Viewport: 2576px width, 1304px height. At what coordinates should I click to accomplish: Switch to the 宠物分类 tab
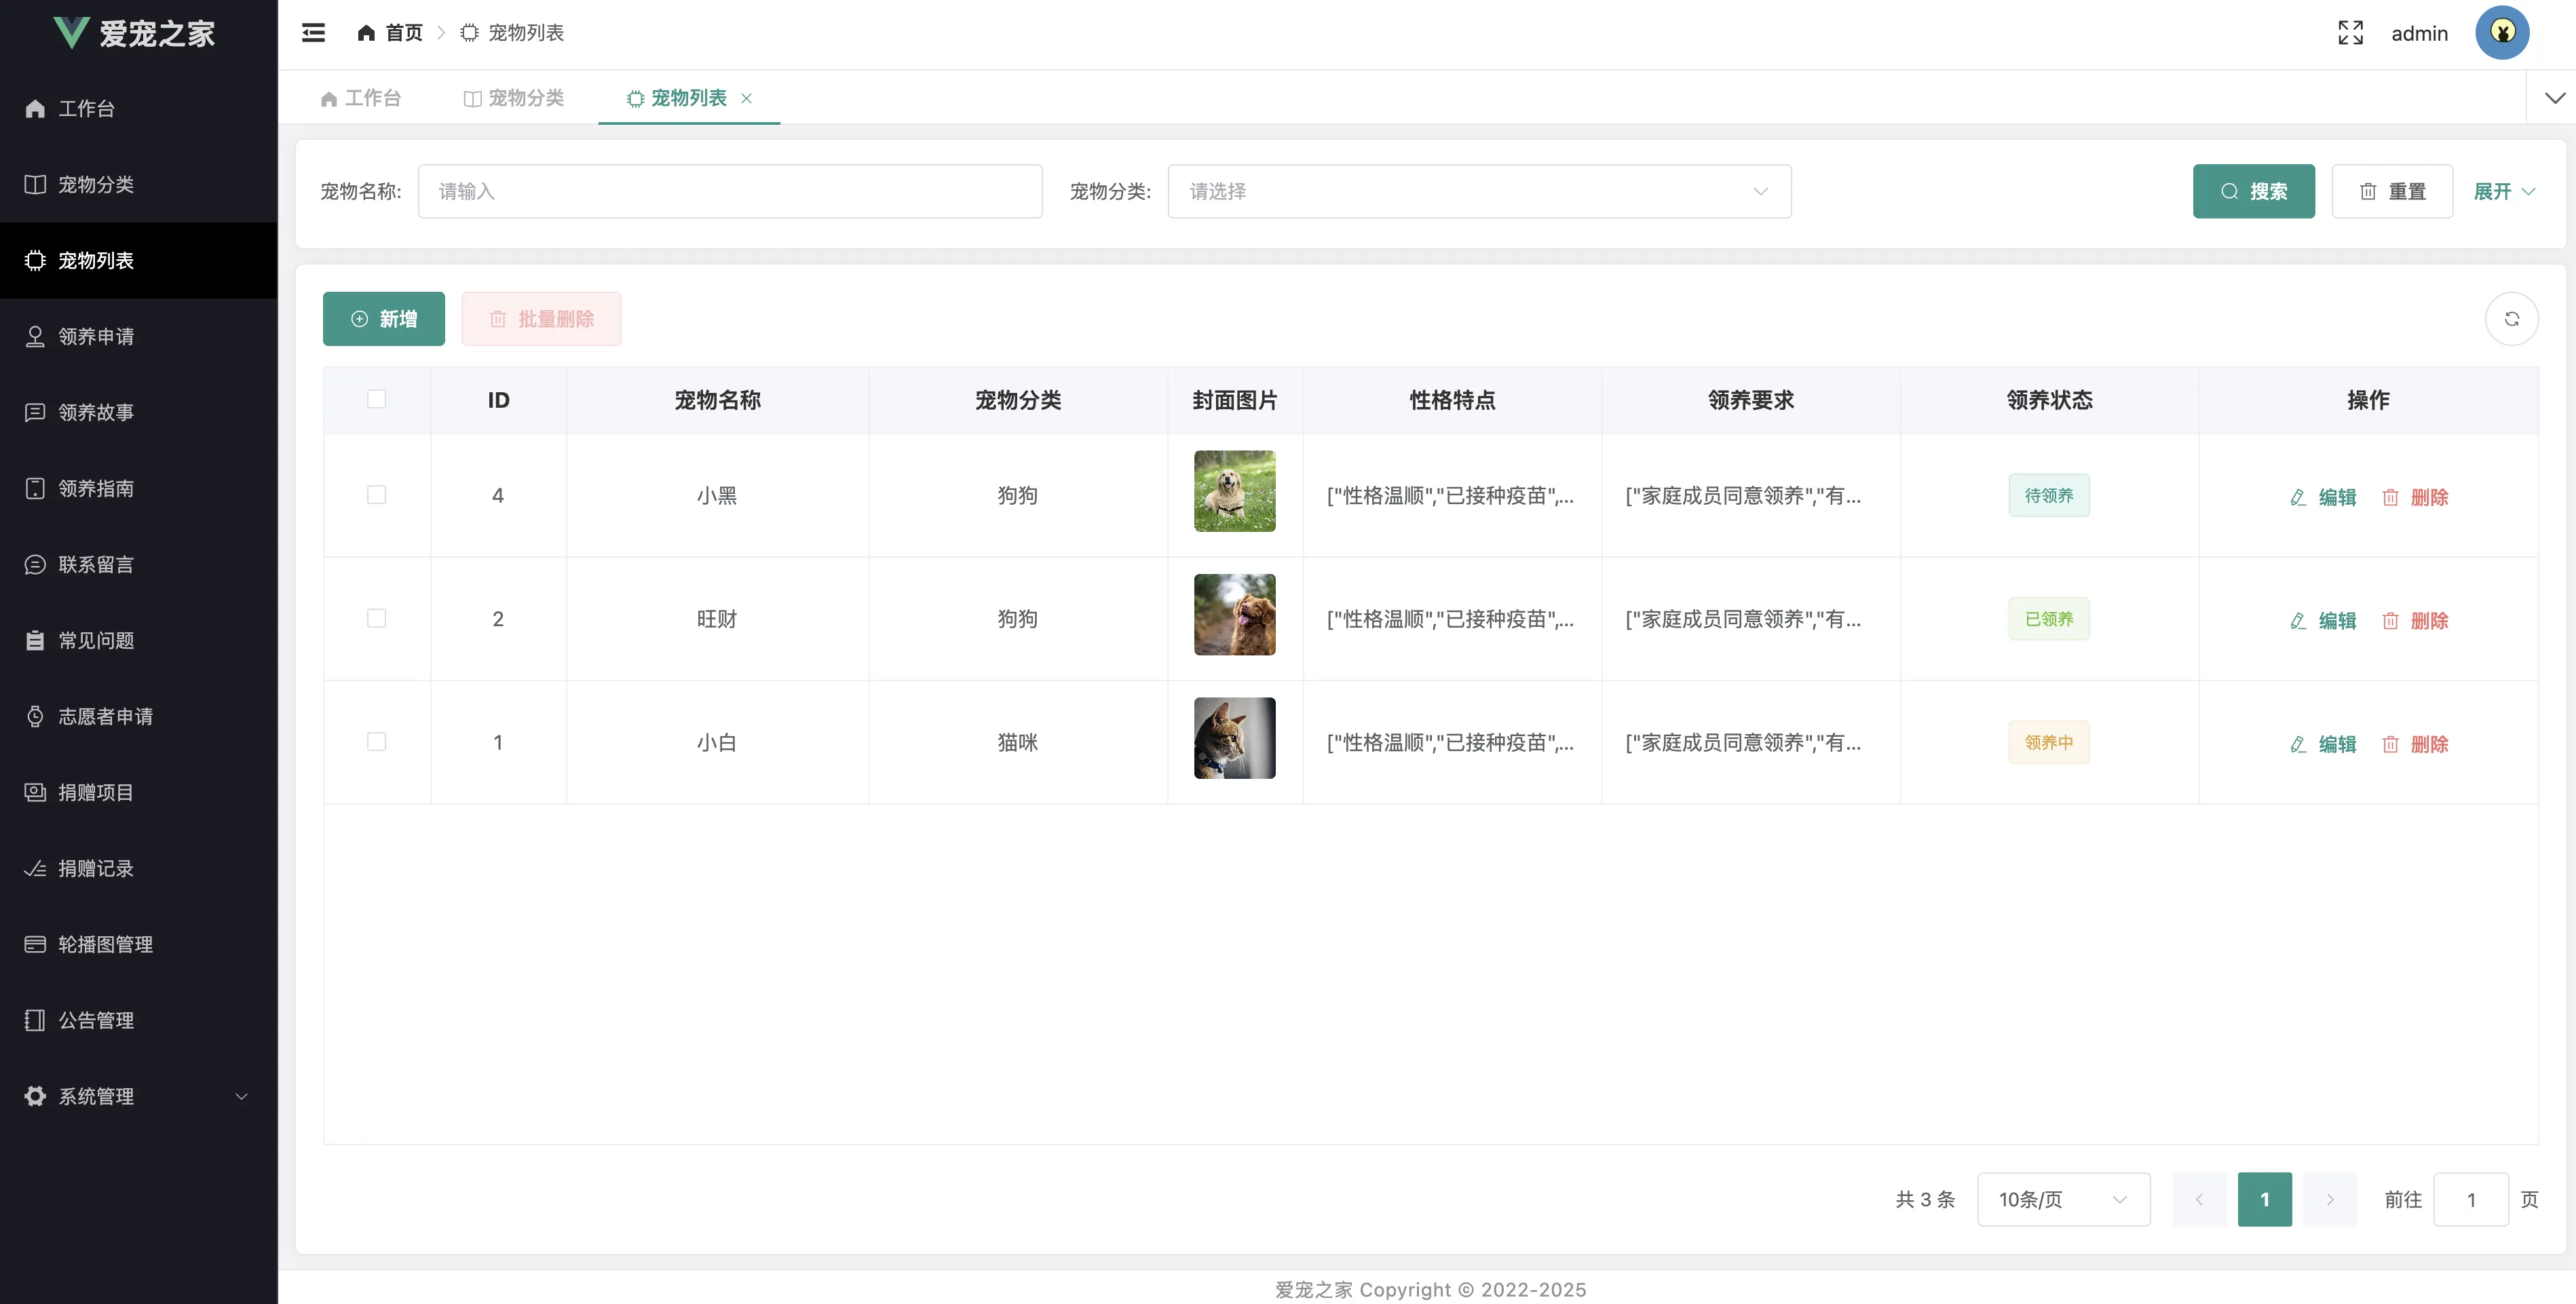pyautogui.click(x=514, y=98)
